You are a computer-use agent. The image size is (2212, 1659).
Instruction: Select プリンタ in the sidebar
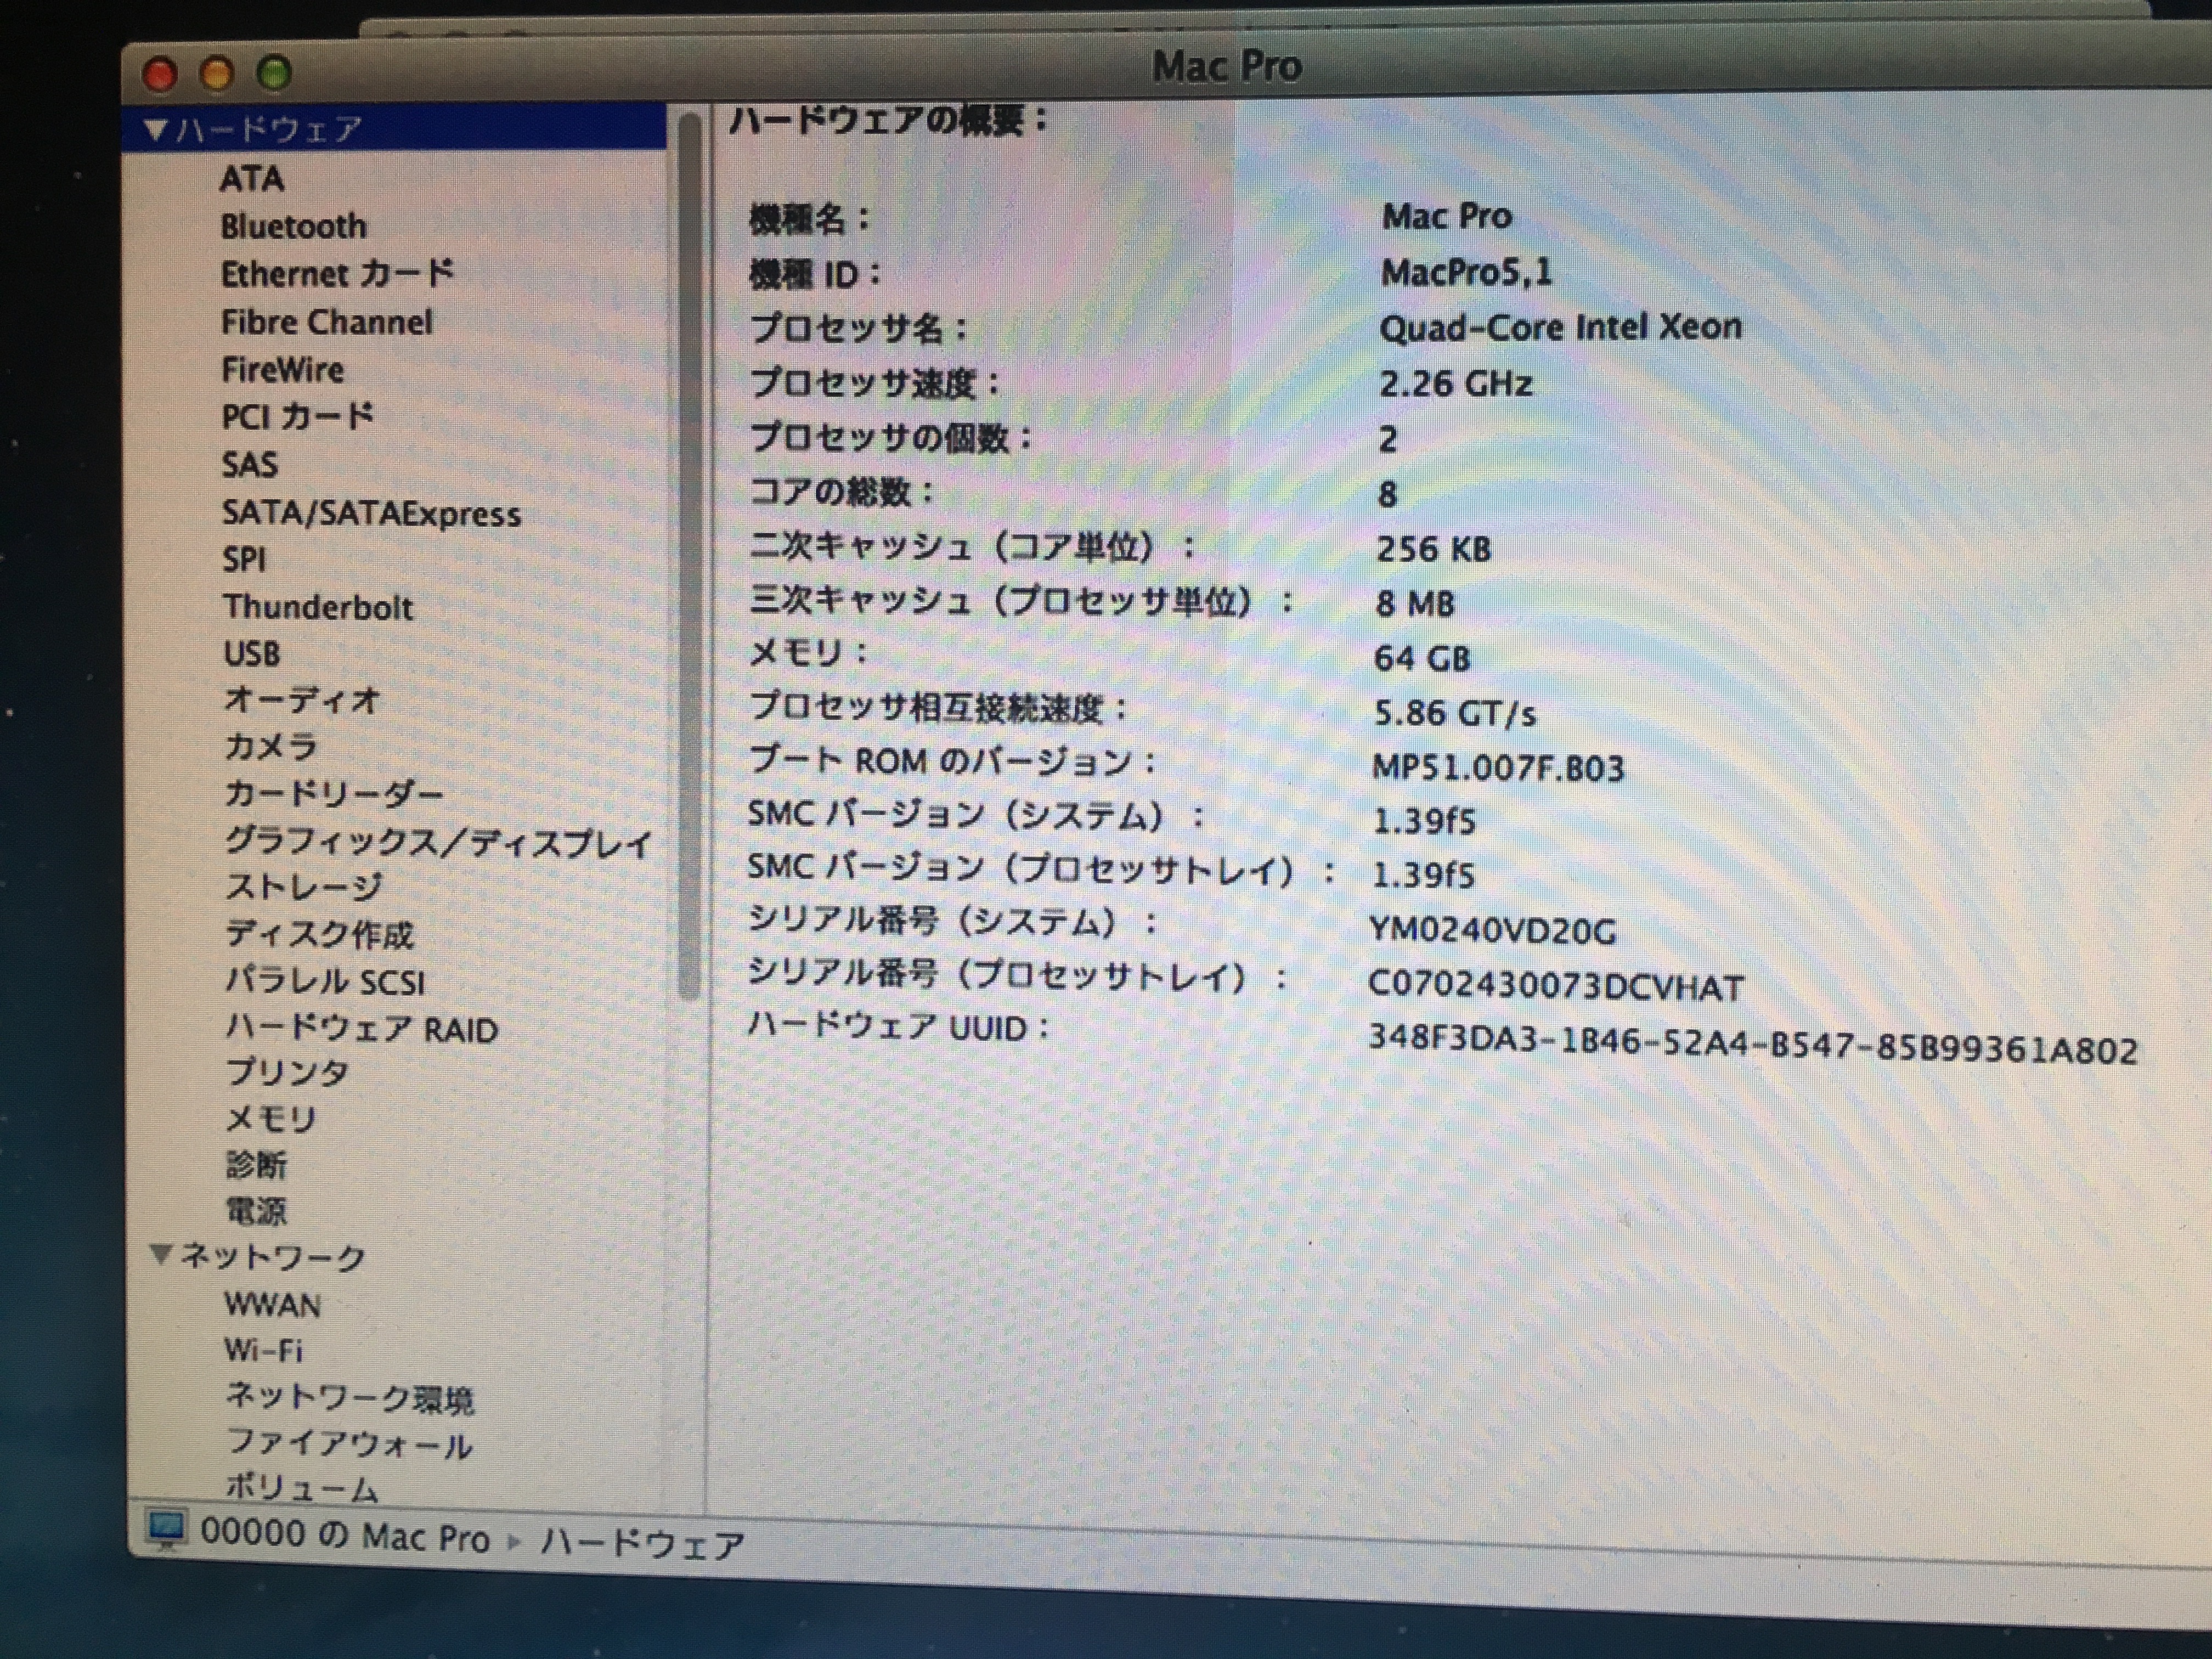[x=288, y=1072]
